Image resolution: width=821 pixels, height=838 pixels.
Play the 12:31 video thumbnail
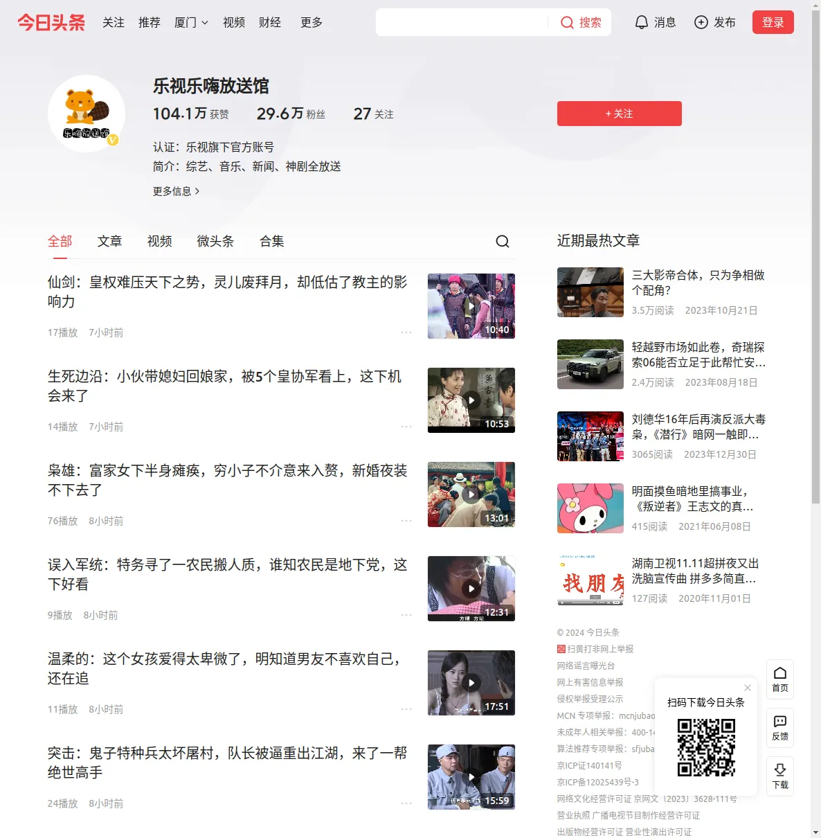click(x=471, y=589)
